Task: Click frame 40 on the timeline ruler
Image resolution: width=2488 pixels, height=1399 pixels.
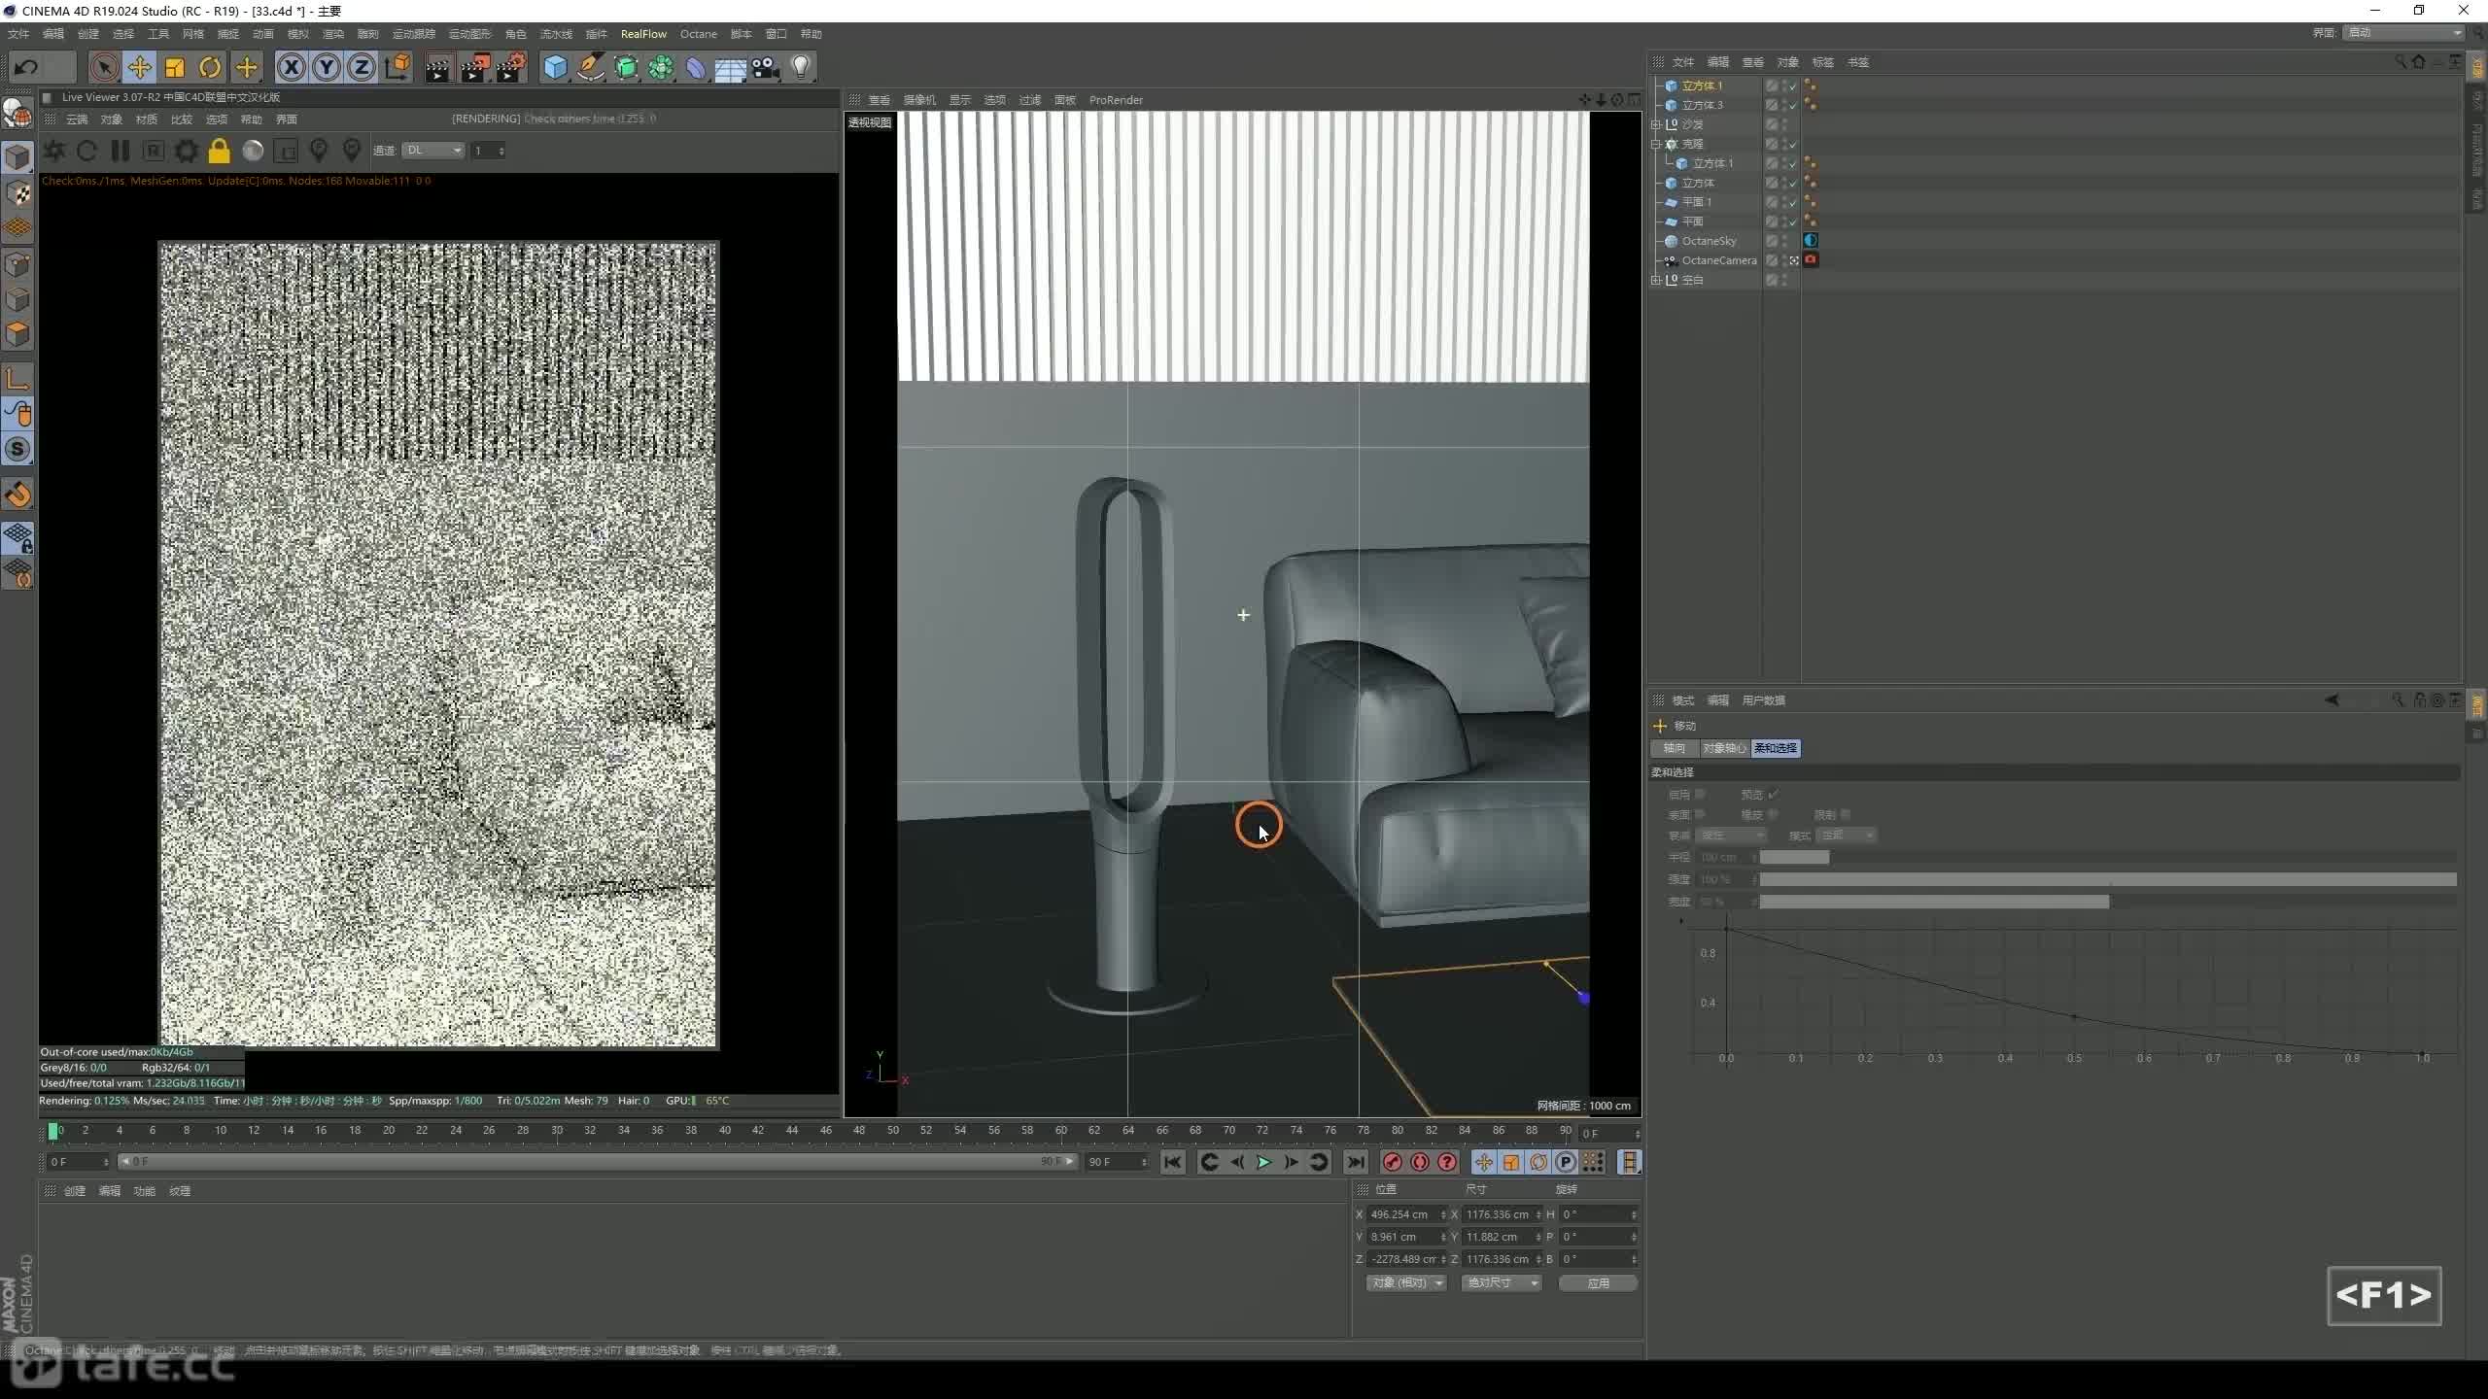Action: [724, 1131]
